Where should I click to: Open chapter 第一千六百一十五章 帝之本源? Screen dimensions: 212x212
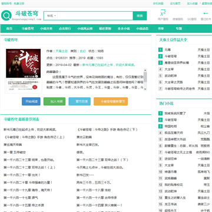click(24, 205)
